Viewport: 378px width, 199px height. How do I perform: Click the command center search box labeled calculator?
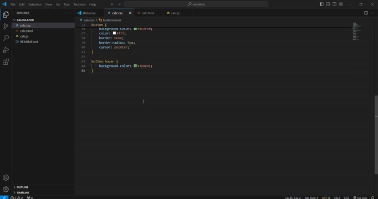(196, 4)
